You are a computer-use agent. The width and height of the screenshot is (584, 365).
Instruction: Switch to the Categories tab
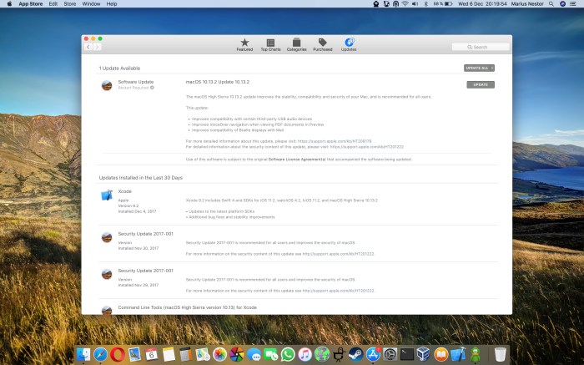[x=296, y=44]
